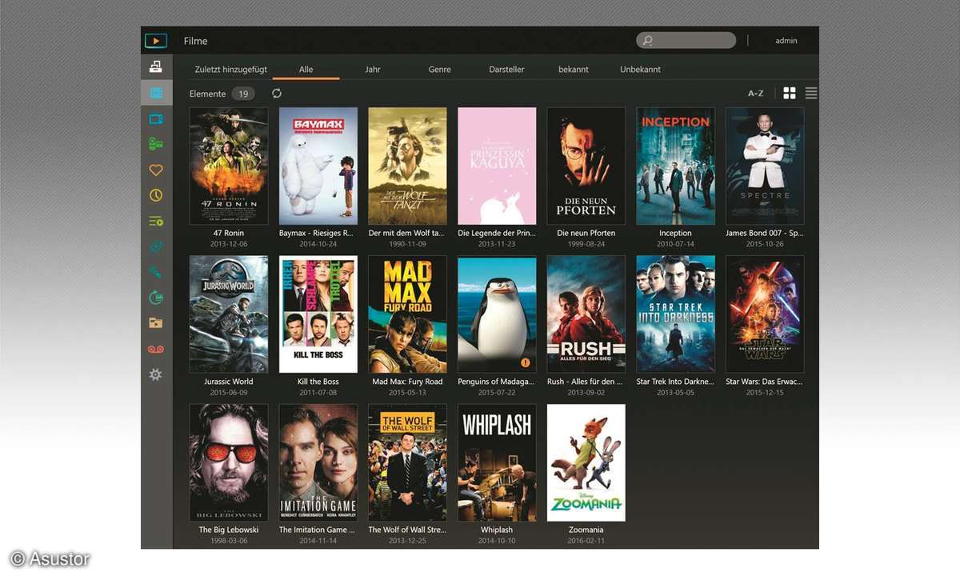Open favorites via the orange heart icon
Image resolution: width=960 pixels, height=576 pixels.
click(156, 170)
